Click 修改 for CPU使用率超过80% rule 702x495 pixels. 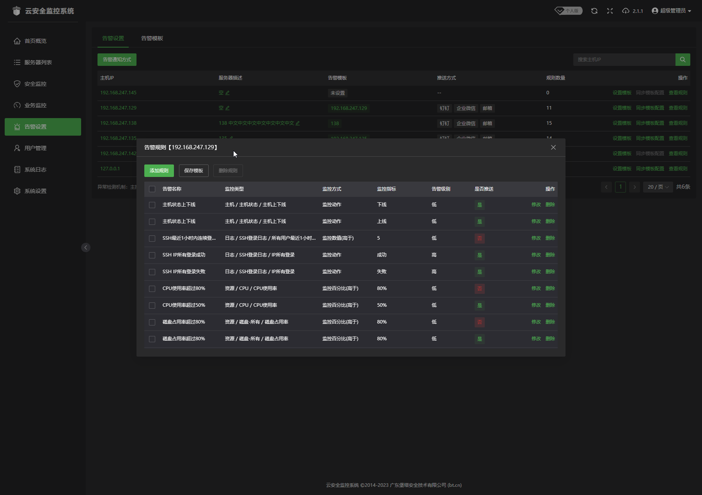536,288
